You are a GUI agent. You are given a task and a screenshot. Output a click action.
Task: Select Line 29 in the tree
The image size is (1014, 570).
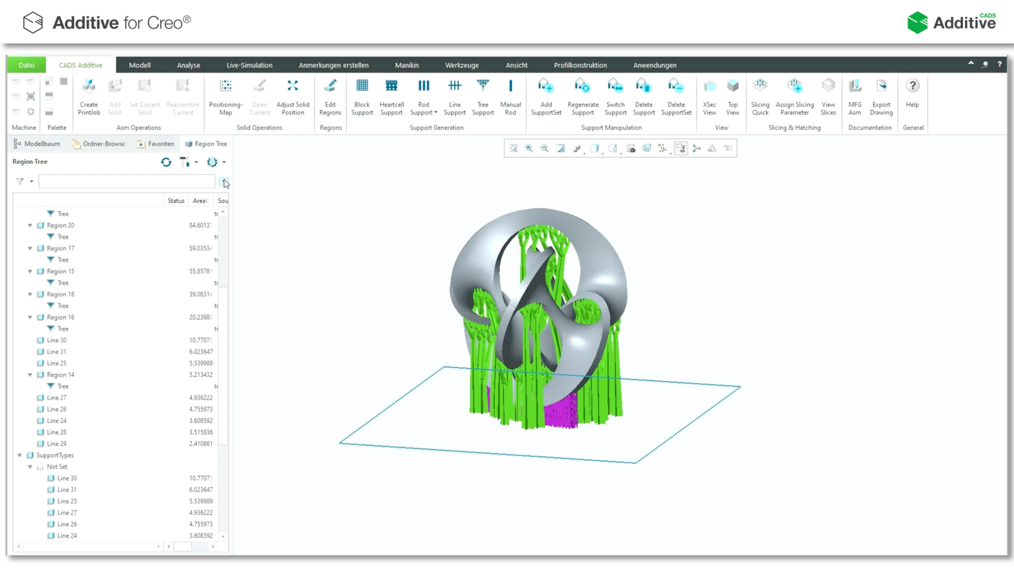point(57,444)
